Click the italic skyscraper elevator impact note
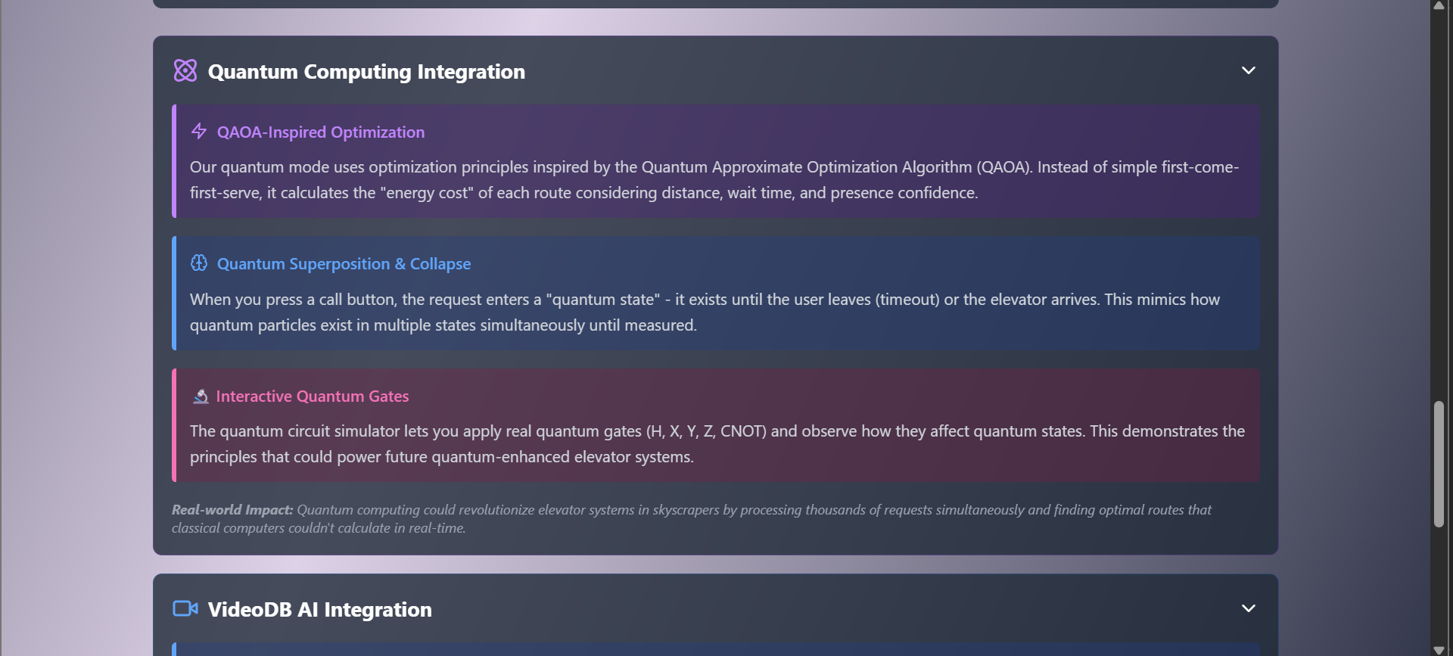The width and height of the screenshot is (1453, 656). [692, 518]
